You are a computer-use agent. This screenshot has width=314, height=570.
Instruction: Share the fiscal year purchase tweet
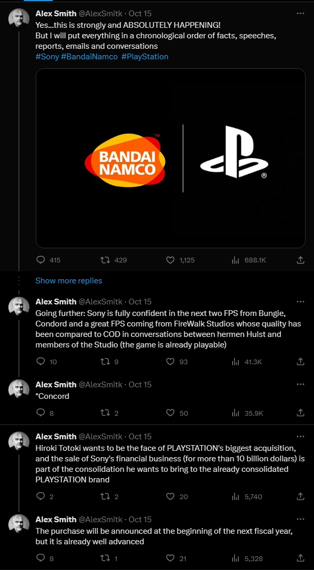300,558
